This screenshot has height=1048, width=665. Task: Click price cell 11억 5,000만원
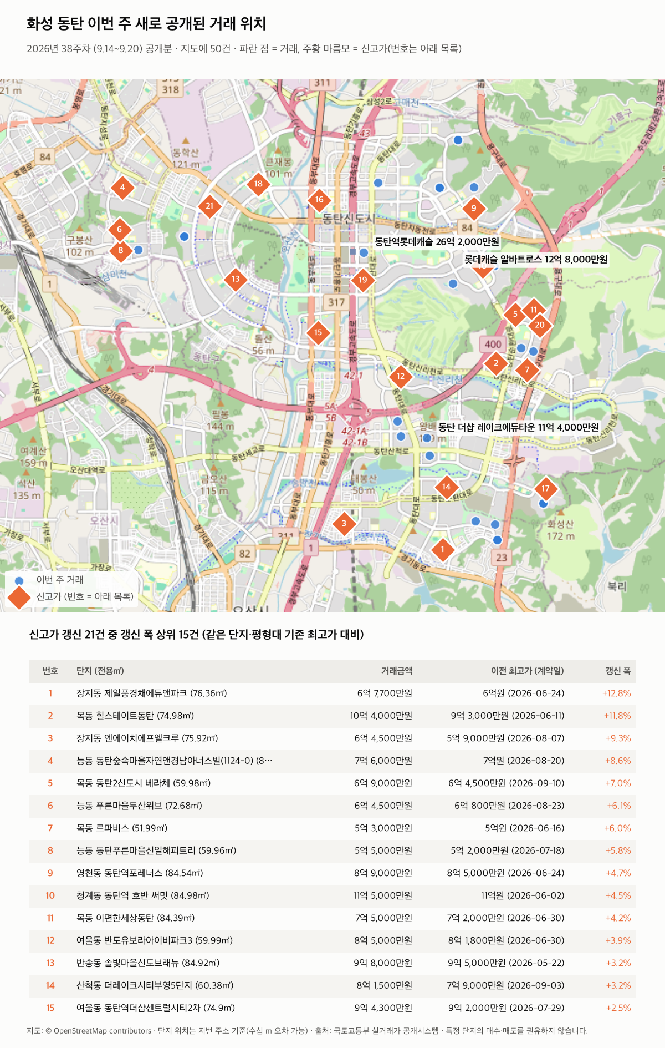(382, 895)
